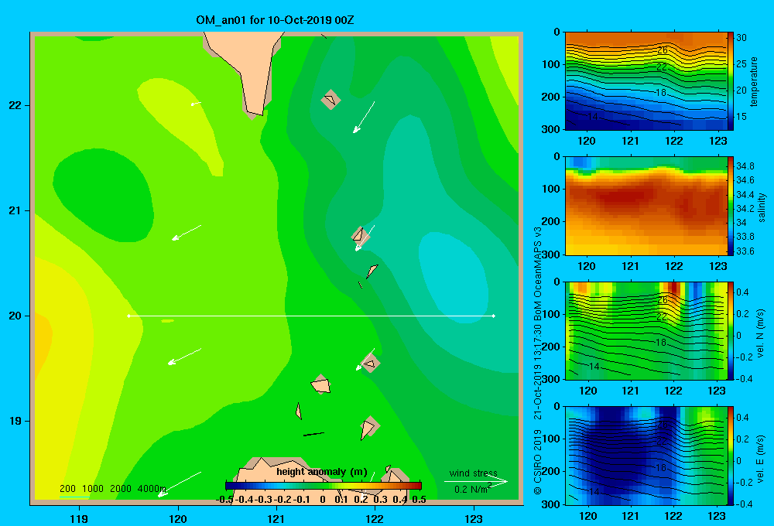The height and width of the screenshot is (526, 774).
Task: Click the '4000m' depth contour legend entry
Action: [x=152, y=489]
